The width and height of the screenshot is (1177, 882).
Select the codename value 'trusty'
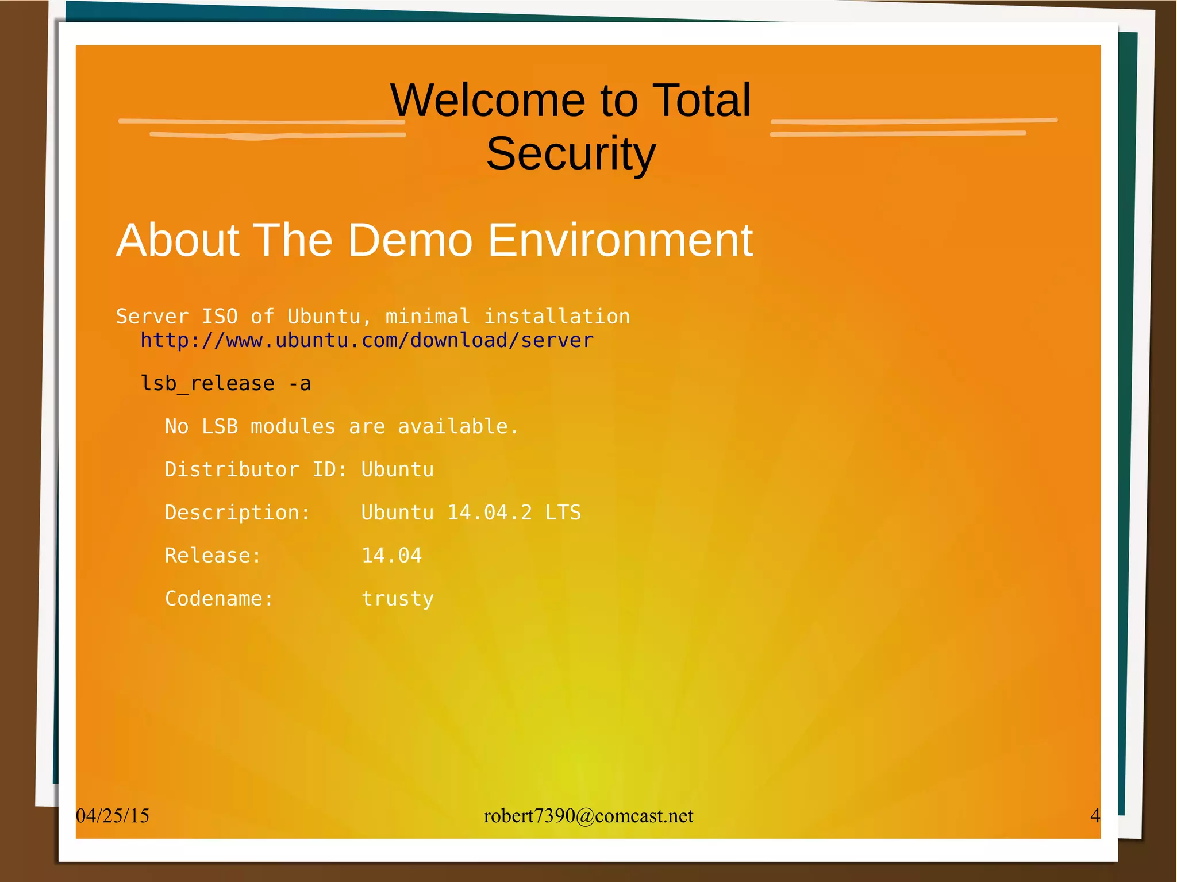coord(398,599)
